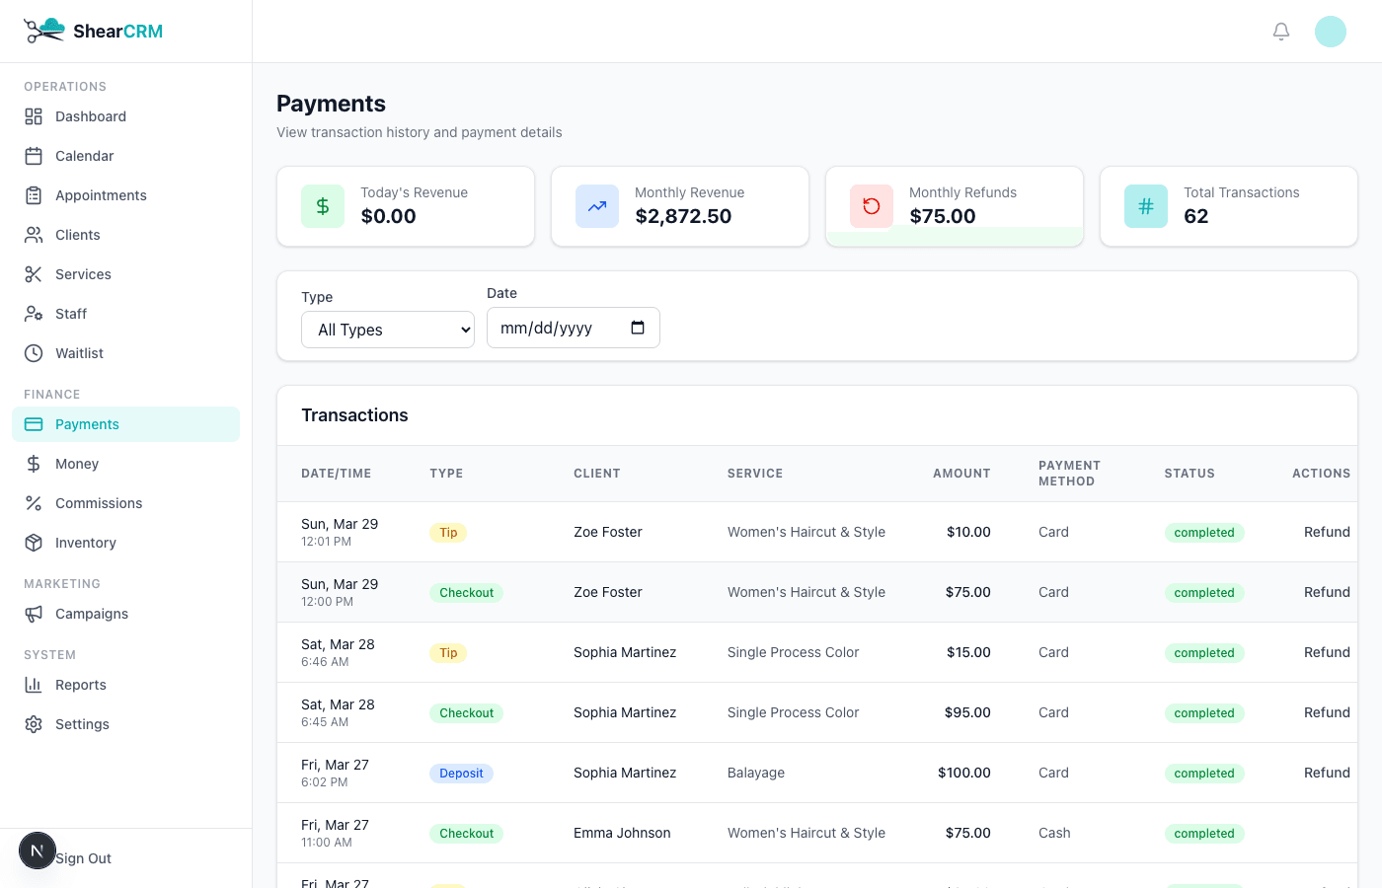The width and height of the screenshot is (1382, 888).
Task: Click the Deposit type badge
Action: (x=461, y=774)
